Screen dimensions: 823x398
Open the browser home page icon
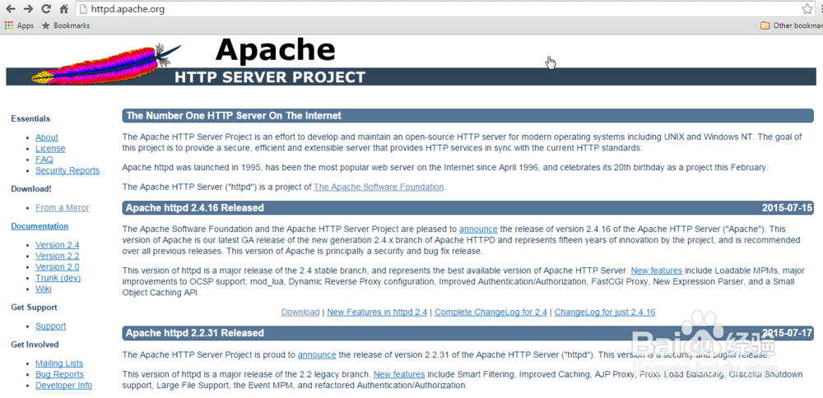coord(64,9)
